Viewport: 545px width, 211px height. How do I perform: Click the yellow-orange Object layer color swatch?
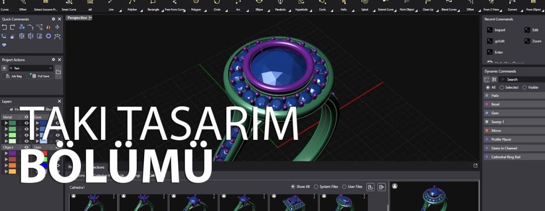(12, 171)
